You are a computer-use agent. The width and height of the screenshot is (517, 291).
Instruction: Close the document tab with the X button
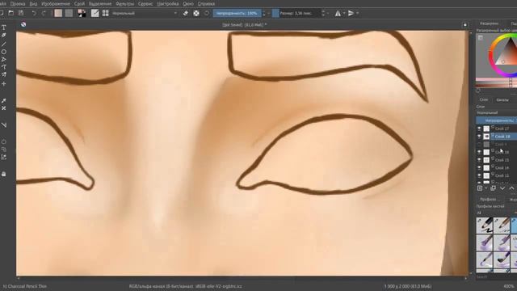coord(465,25)
